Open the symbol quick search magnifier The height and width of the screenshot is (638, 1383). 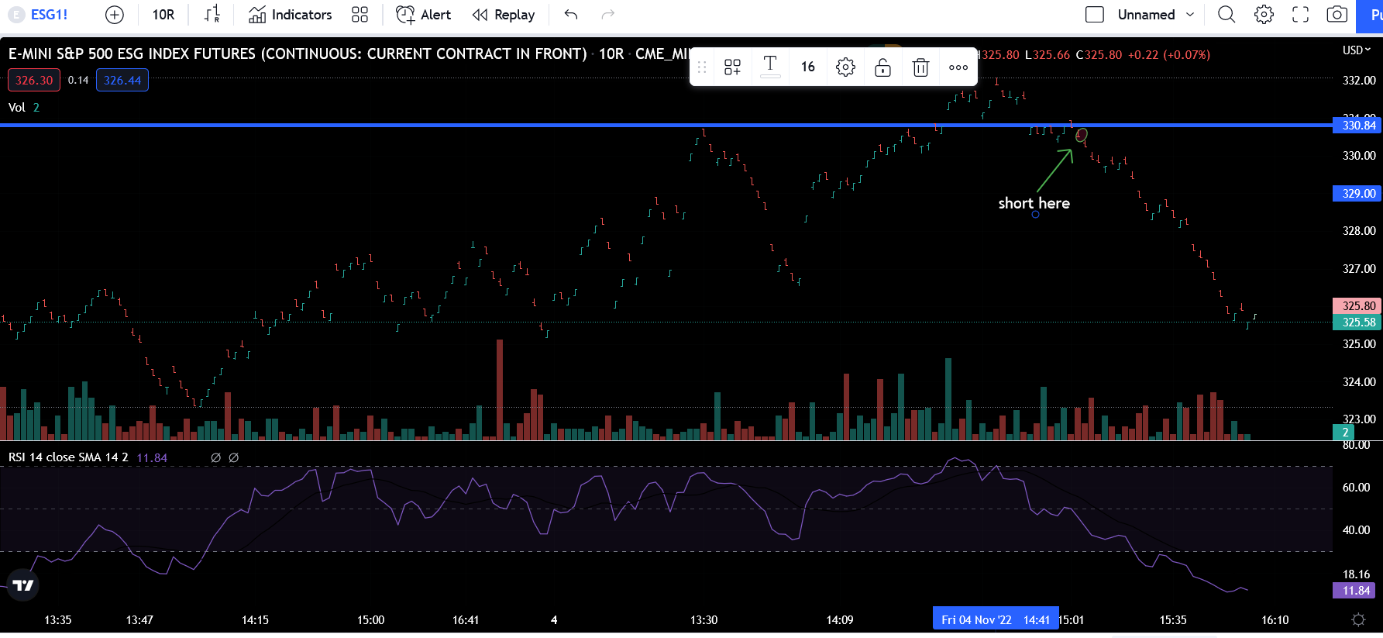[x=1226, y=15]
